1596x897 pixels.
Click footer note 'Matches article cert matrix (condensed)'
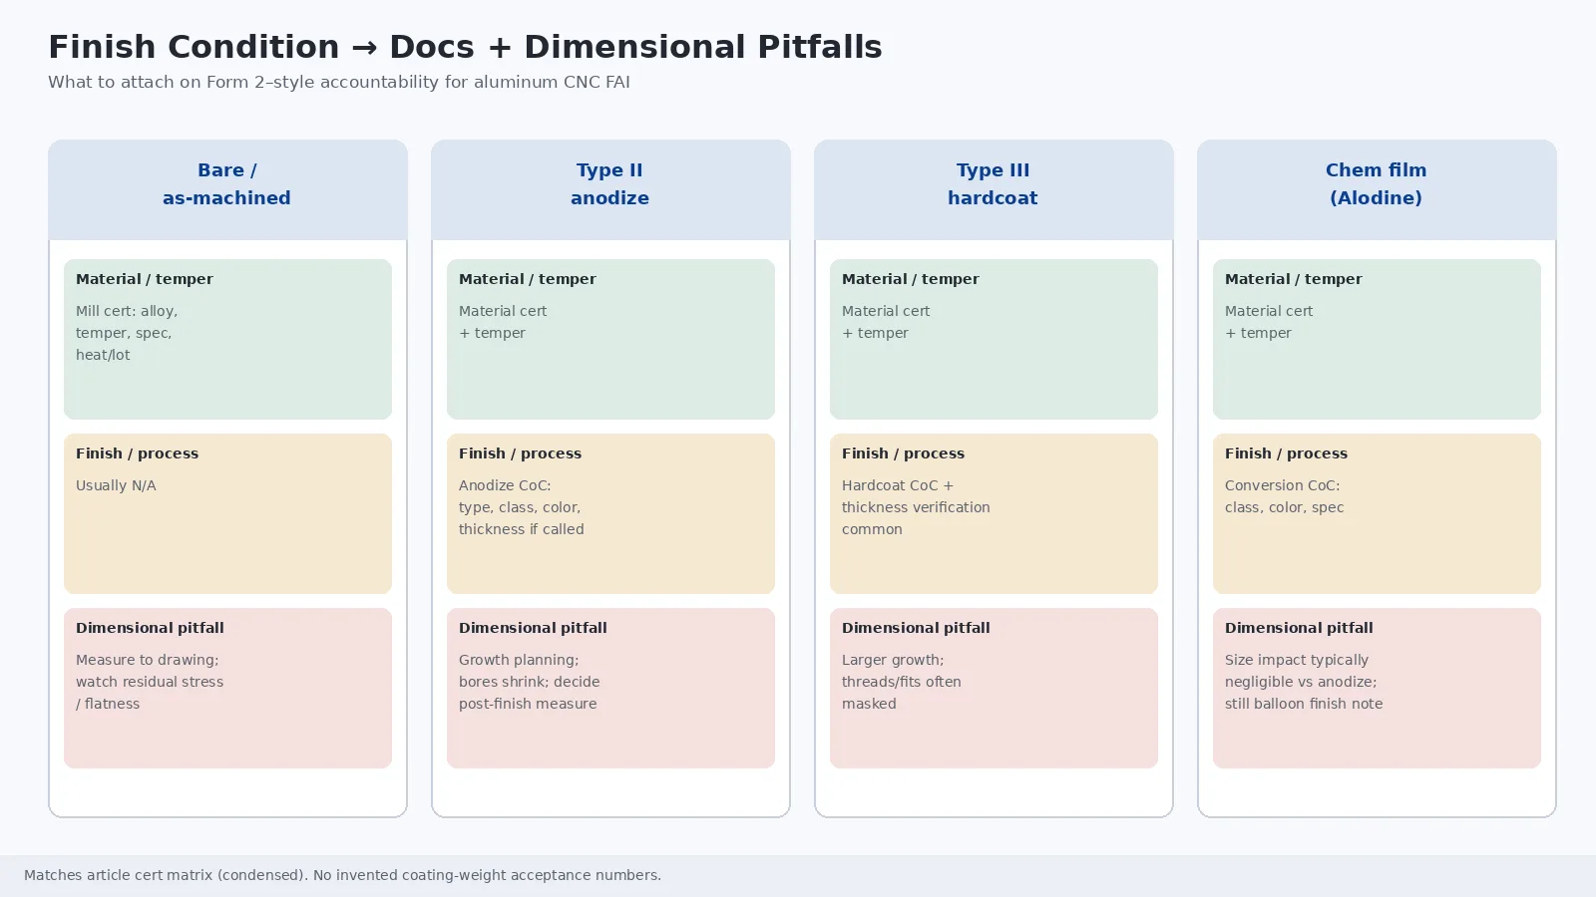[x=166, y=875]
